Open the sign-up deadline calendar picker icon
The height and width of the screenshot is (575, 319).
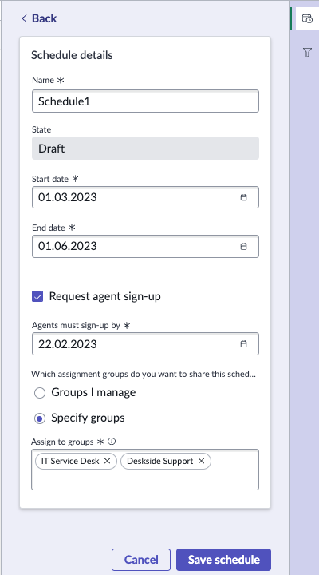[243, 344]
